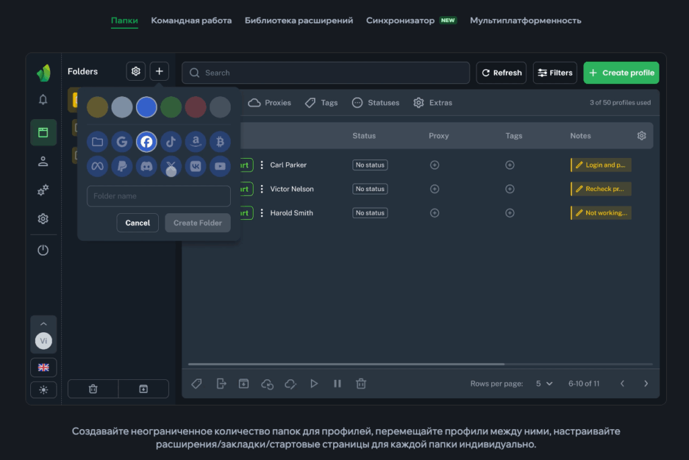Open the rows per page dropdown
Viewport: 689px width, 460px height.
point(544,383)
